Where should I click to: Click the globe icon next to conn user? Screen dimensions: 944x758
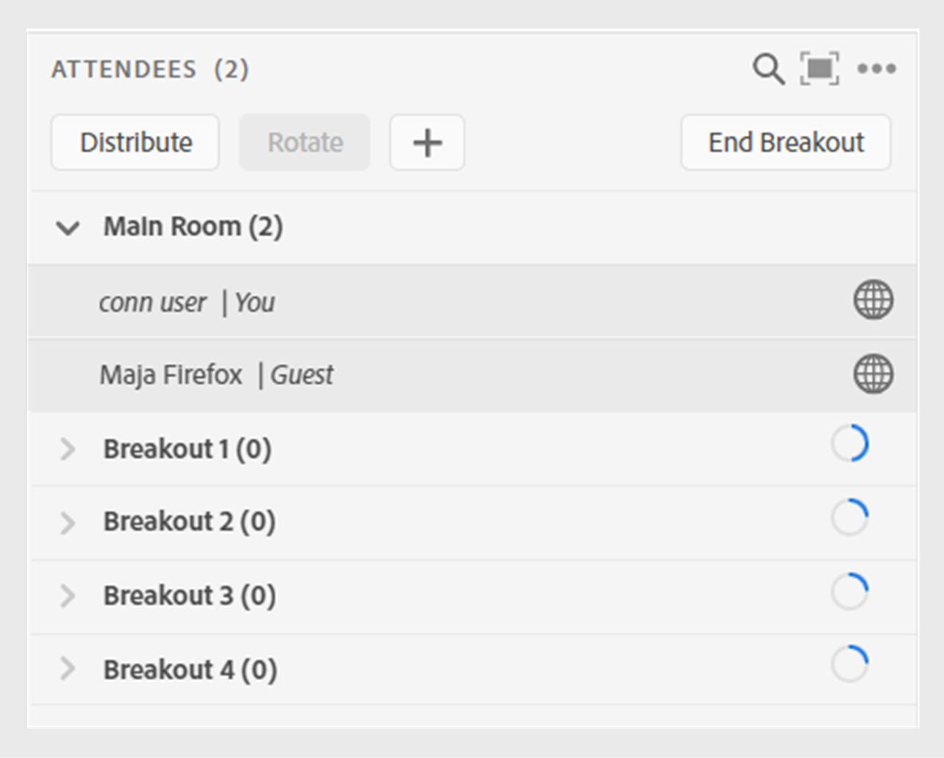874,300
